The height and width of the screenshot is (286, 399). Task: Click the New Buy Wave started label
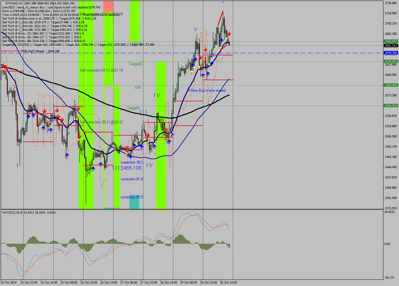[x=207, y=90]
